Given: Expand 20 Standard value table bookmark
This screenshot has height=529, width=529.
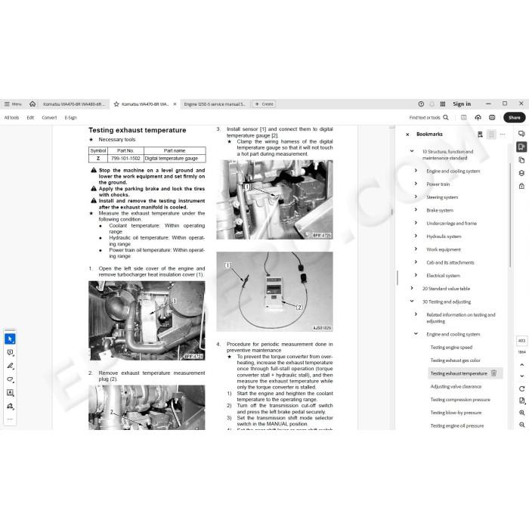Looking at the screenshot, I should click(412, 288).
